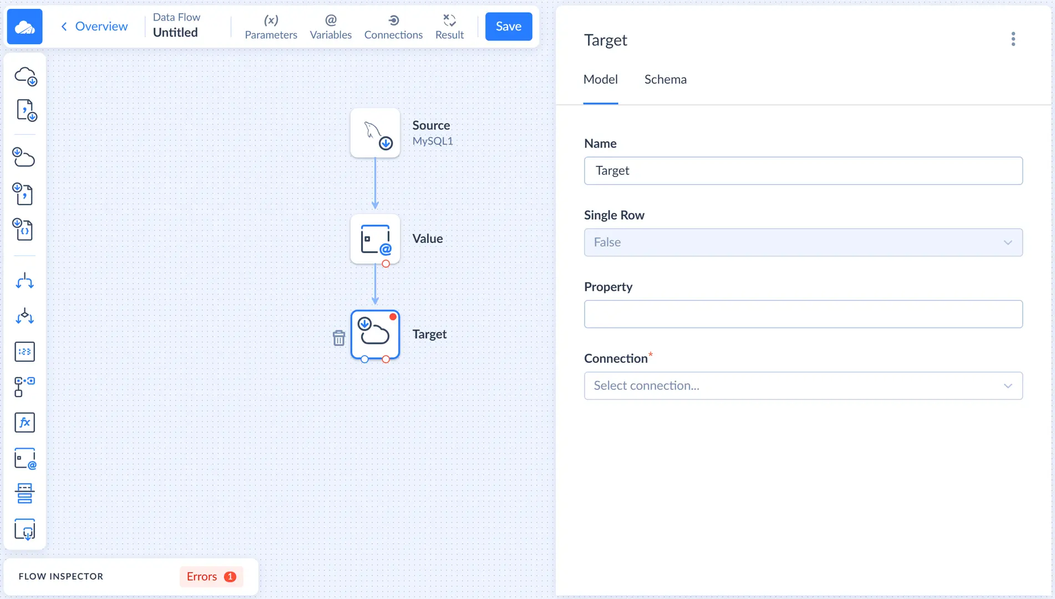Select the Target node on canvas
Viewport: 1055px width, 599px height.
click(x=375, y=334)
